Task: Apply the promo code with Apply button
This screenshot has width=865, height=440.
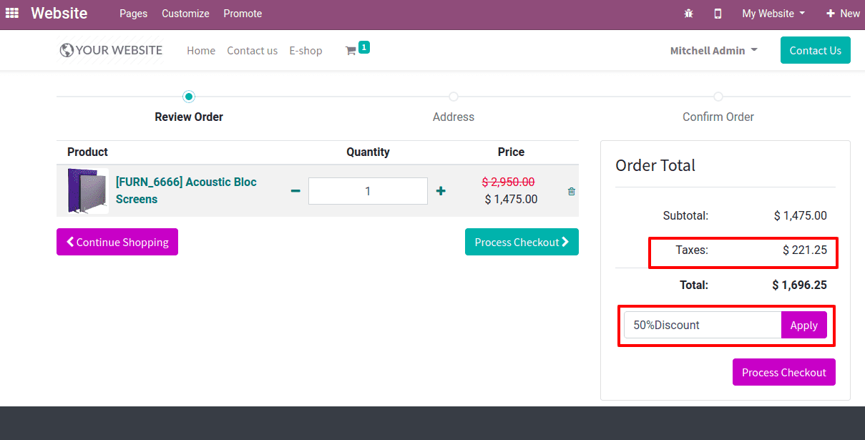Action: 804,325
